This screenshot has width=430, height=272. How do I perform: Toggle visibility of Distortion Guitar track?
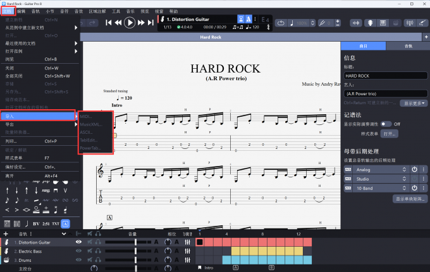[x=79, y=242]
